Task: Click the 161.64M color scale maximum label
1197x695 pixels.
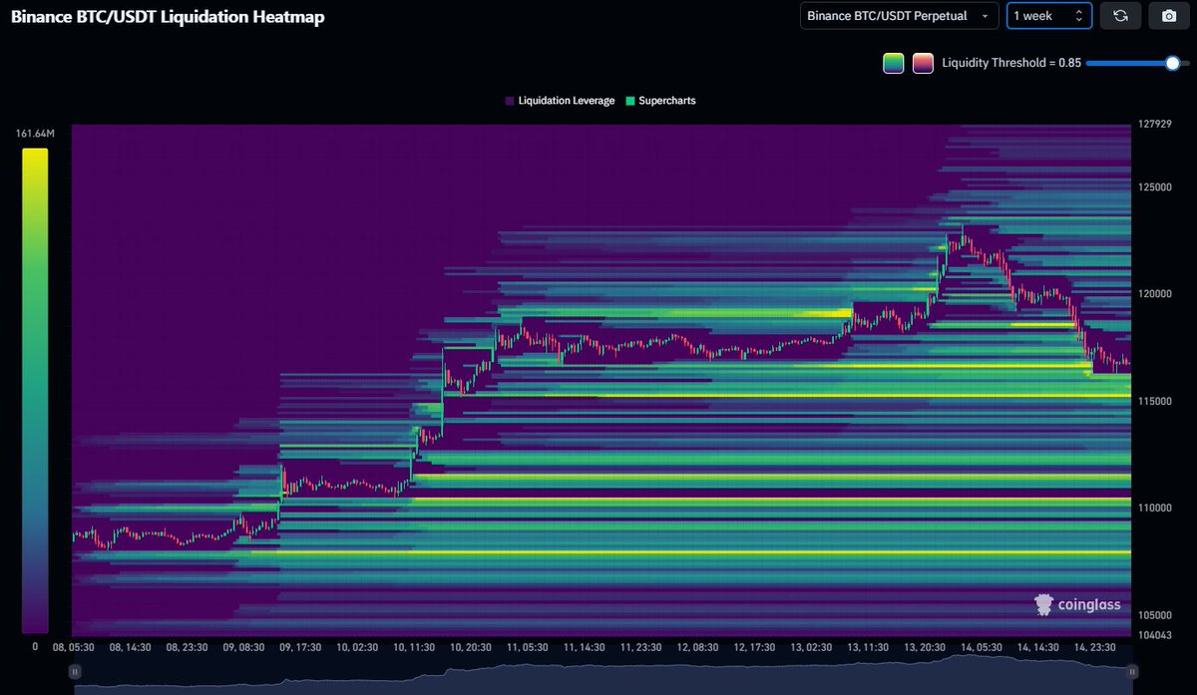Action: click(35, 134)
